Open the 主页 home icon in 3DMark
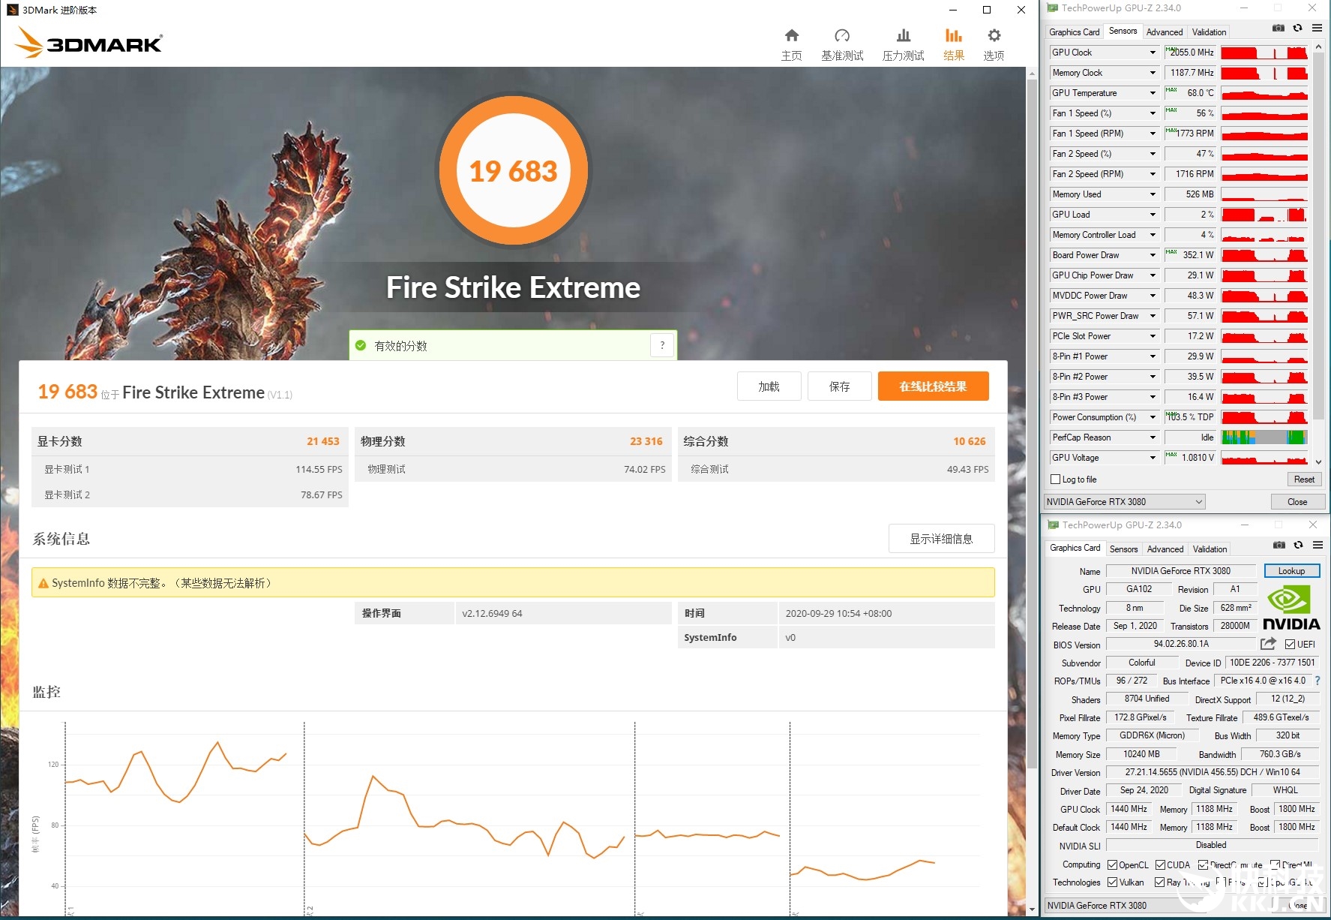Viewport: 1331px width, 920px height. point(791,44)
